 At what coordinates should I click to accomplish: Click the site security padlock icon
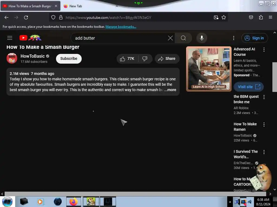[61, 17]
